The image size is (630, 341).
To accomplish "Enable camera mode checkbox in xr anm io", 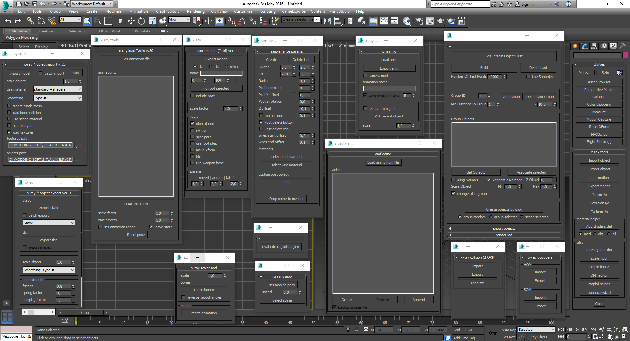I will click(x=365, y=76).
